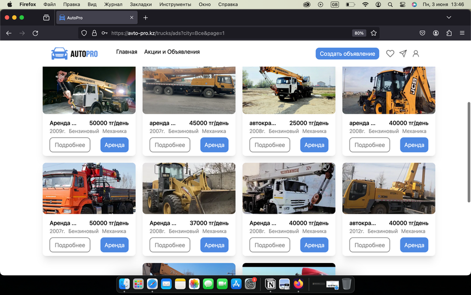Screen dimensions: 471x295
Task: Open the Инструменты menu
Action: pos(175,5)
